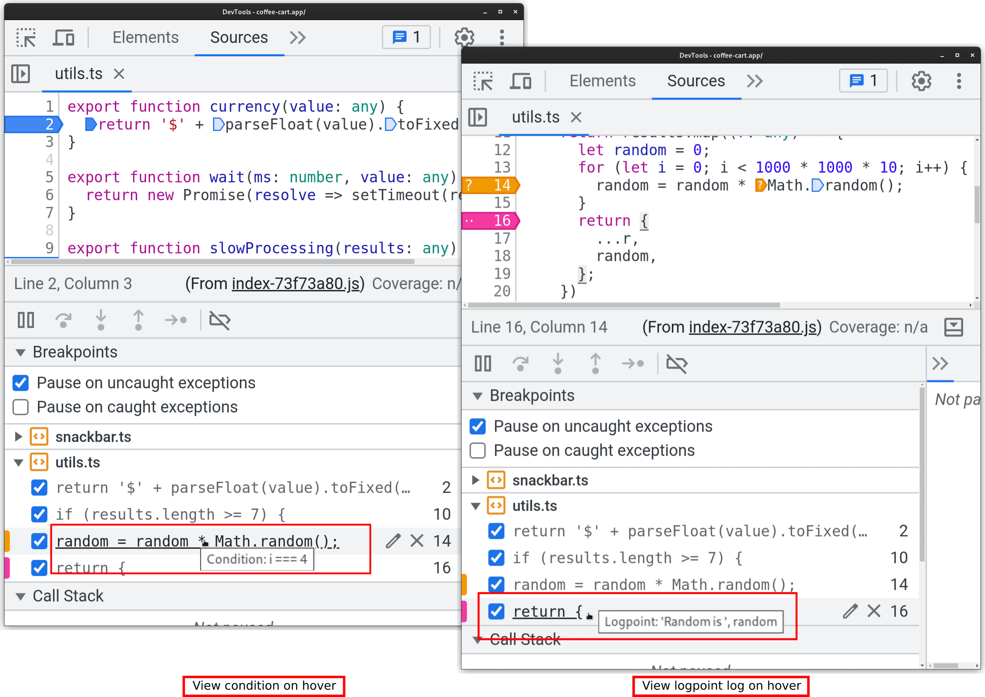The height and width of the screenshot is (697, 985).
Task: Click the navigator sidebar toggle icon
Action: pos(20,71)
